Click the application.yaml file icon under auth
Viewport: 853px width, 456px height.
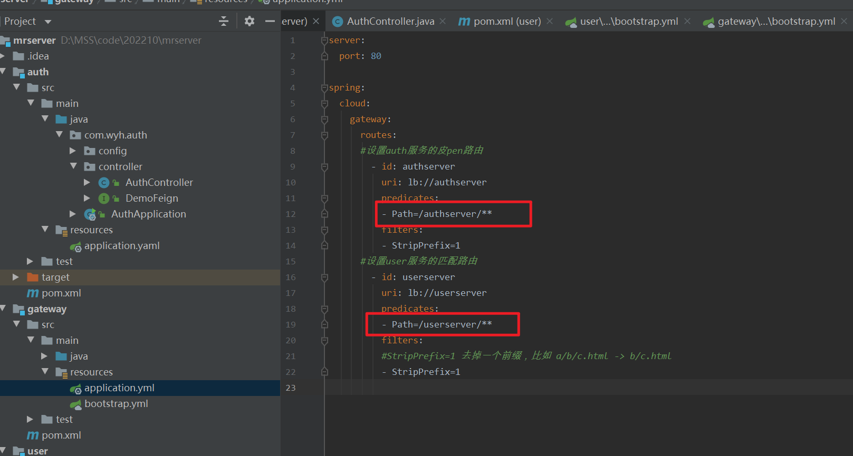tap(76, 246)
